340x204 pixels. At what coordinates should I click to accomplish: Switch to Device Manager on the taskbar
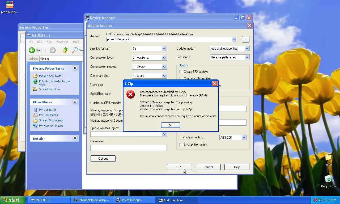(134, 200)
